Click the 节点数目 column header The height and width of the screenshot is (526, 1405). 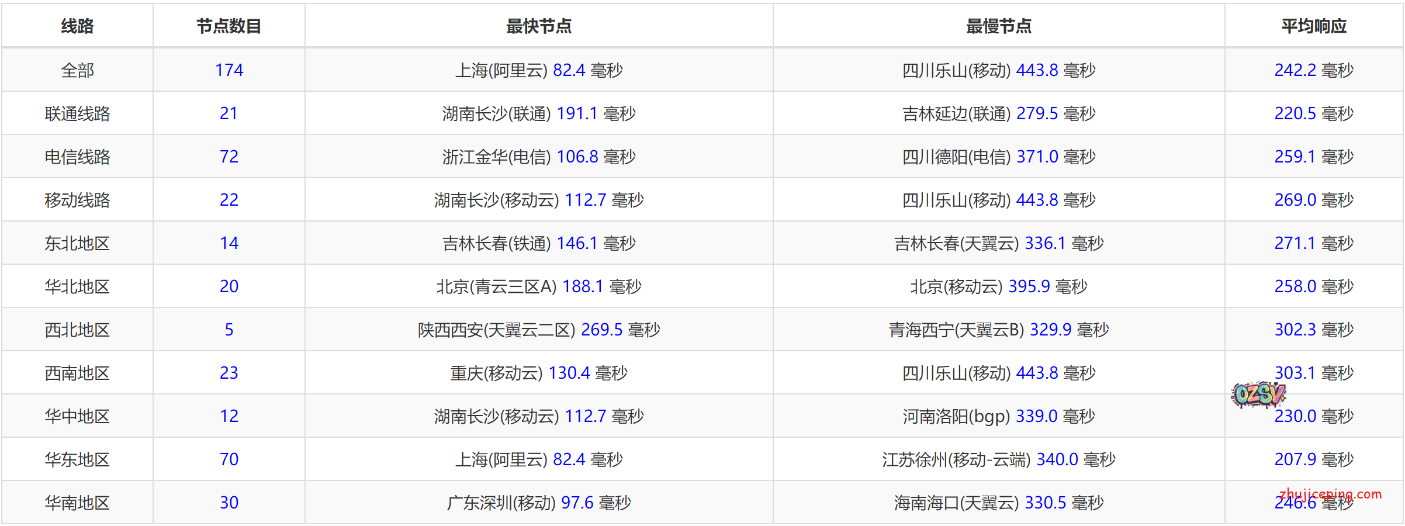[x=229, y=26]
